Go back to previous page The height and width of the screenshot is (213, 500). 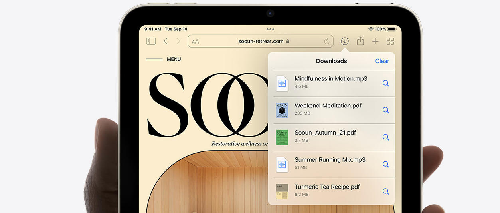click(x=166, y=41)
